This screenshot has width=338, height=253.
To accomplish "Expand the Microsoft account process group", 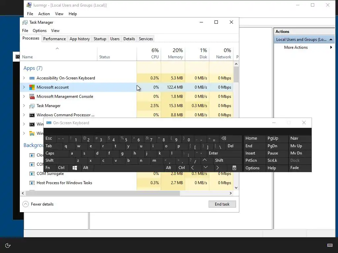I will coord(24,87).
